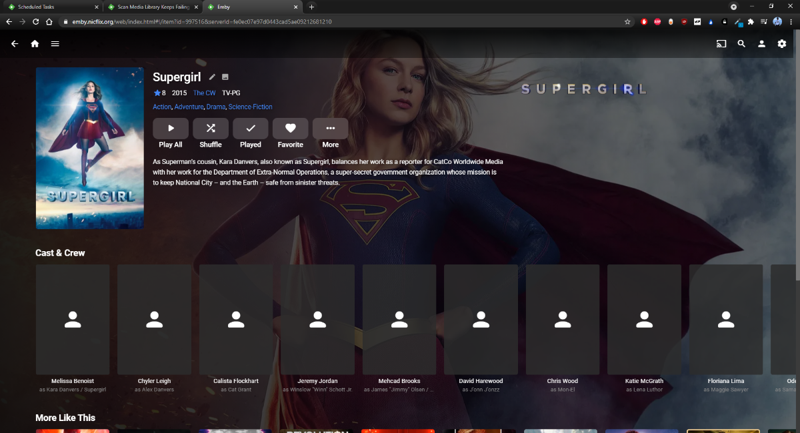Expand the More options menu
The height and width of the screenshot is (433, 800).
[330, 129]
